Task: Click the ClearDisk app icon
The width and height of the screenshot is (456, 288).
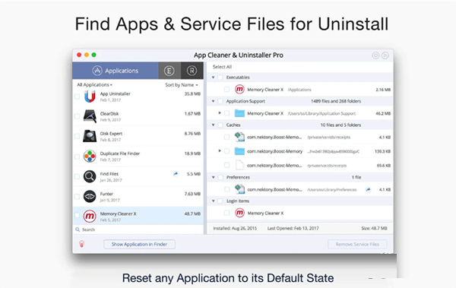Action: point(90,116)
